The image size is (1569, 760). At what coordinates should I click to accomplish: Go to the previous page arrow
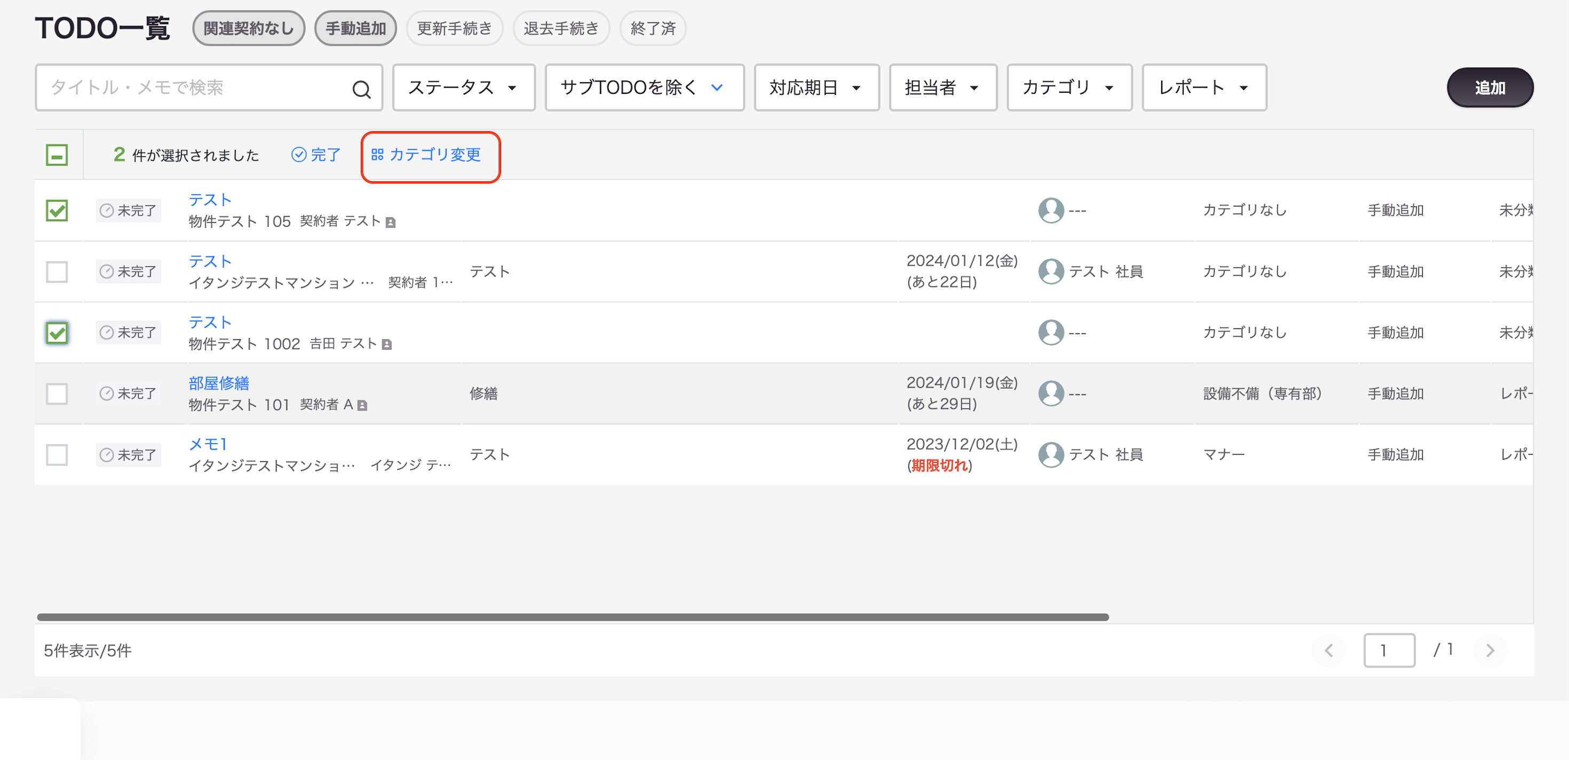[1328, 651]
